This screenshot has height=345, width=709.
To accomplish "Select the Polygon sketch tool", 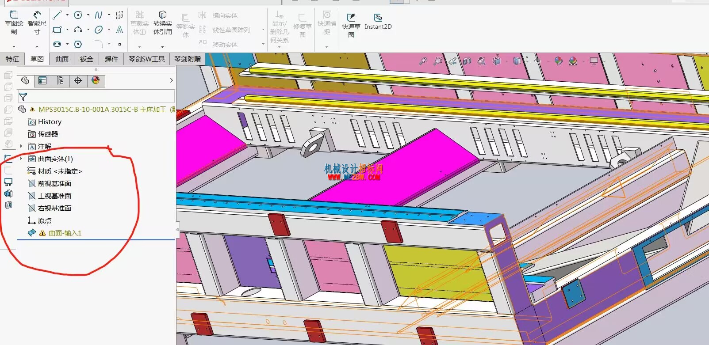I will (x=78, y=44).
